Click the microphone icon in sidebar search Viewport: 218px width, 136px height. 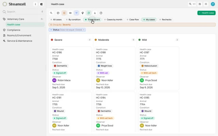click(42, 12)
